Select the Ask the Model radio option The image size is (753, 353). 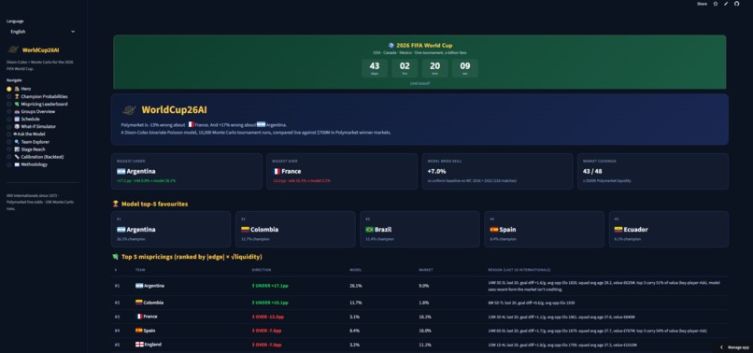(9, 134)
